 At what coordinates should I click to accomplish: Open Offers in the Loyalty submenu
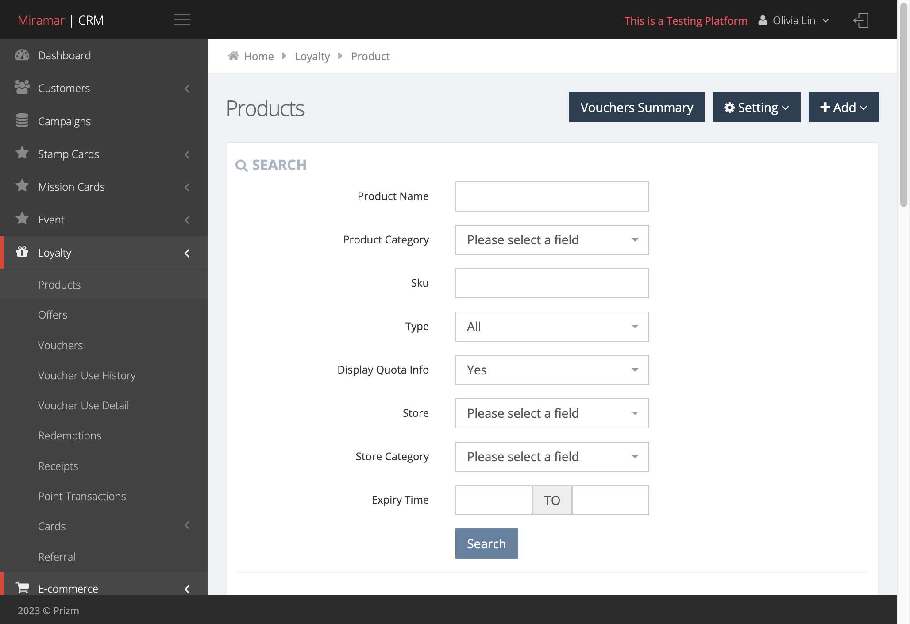(53, 315)
